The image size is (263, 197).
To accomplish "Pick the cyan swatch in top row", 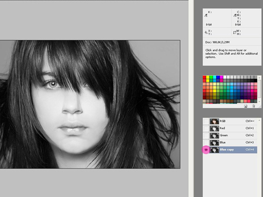I will click(215, 77).
